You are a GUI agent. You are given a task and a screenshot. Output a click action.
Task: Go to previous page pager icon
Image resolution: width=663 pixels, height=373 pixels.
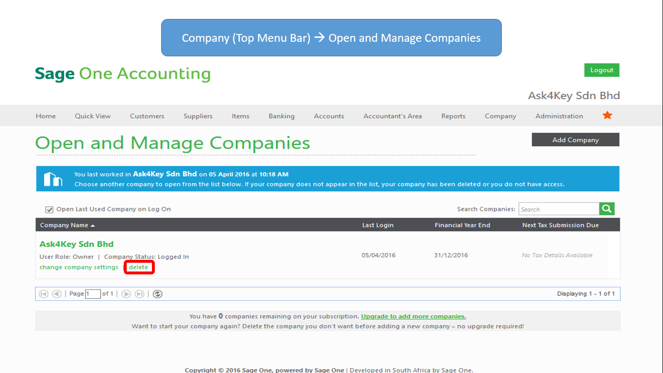57,294
